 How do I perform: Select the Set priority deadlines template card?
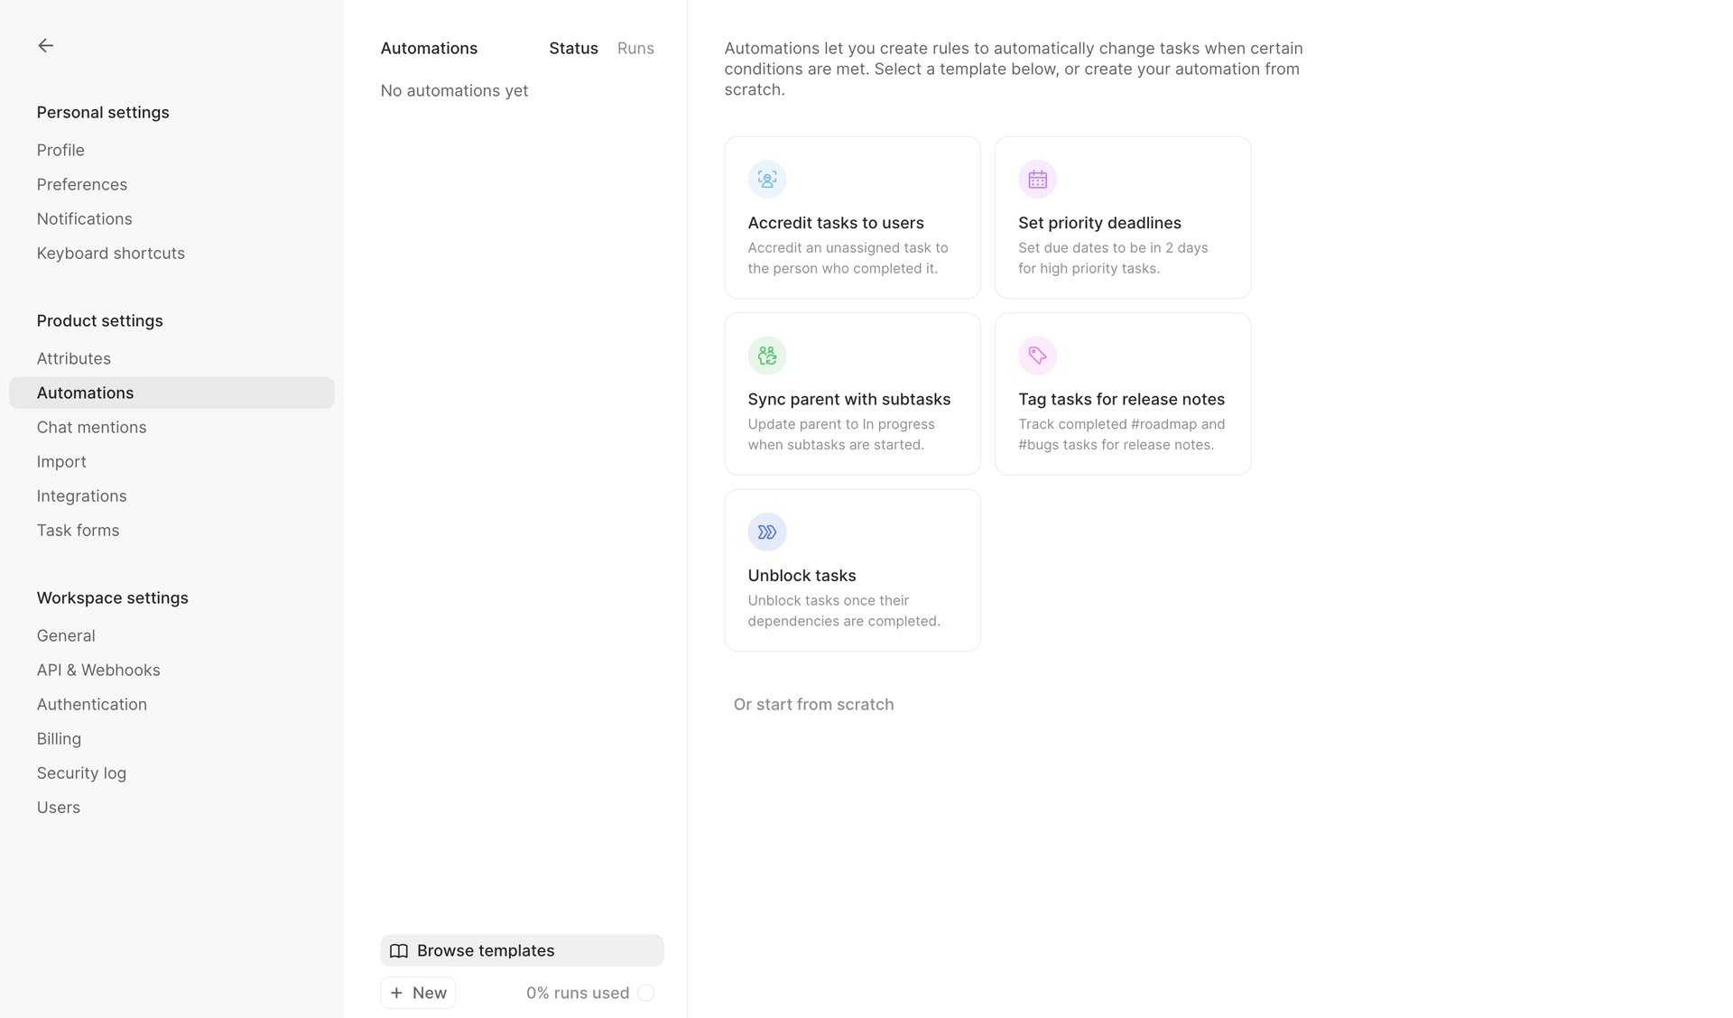click(x=1122, y=217)
